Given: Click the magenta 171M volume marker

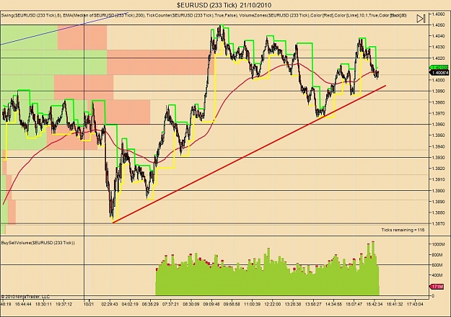Looking at the screenshot, I should (x=437, y=287).
